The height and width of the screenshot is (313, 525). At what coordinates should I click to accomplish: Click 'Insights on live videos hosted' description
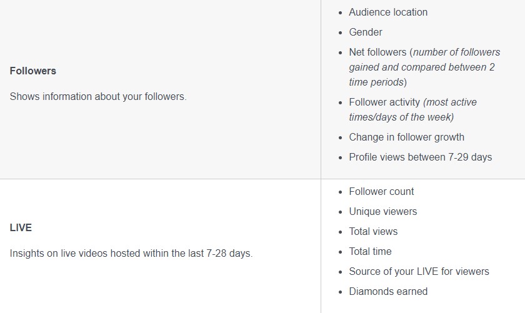pos(131,254)
